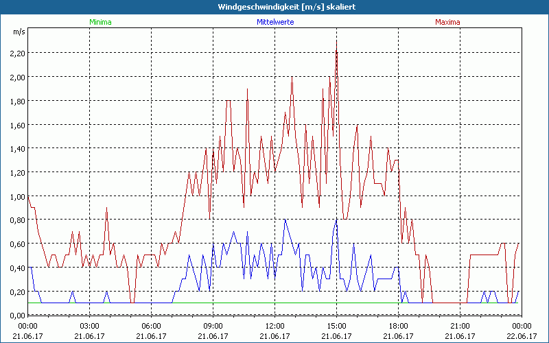
Task: Click the red Maxima legend label
Action: [448, 22]
